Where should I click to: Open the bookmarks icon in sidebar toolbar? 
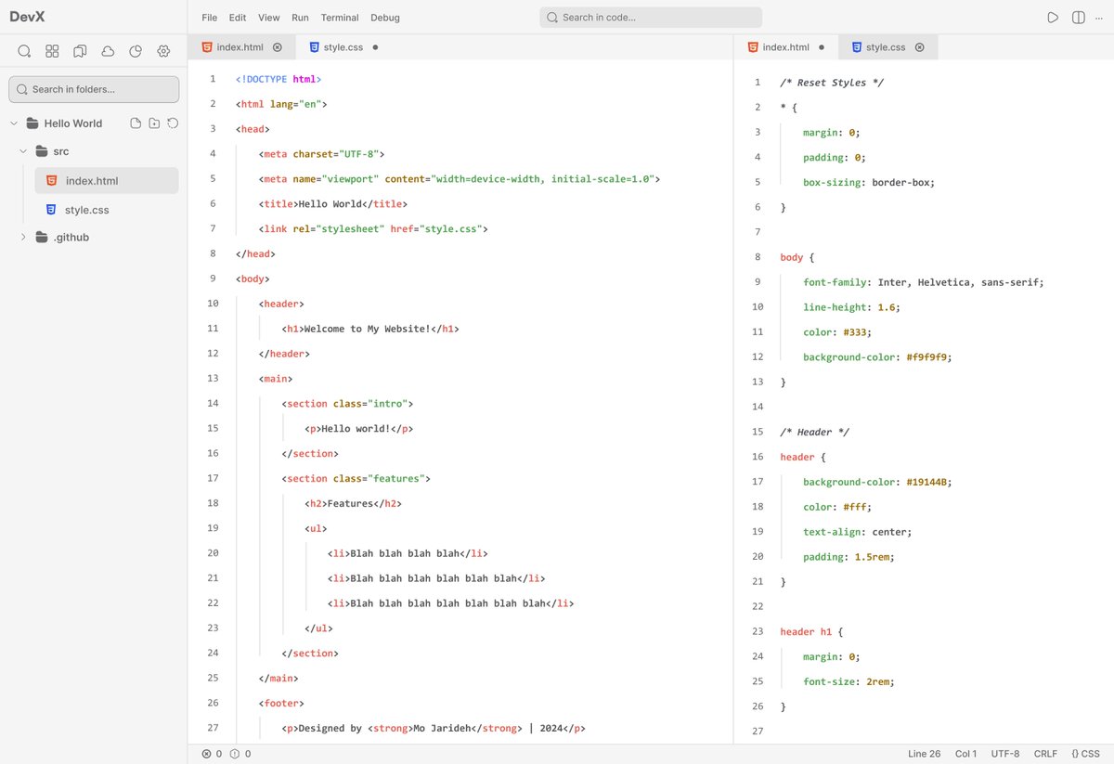click(80, 51)
